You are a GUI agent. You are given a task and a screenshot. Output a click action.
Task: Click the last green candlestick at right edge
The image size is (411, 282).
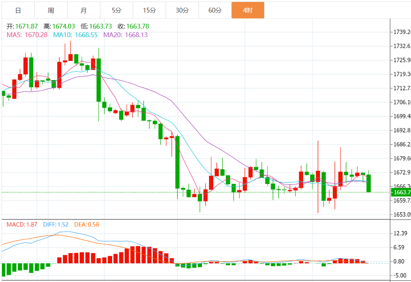click(368, 183)
